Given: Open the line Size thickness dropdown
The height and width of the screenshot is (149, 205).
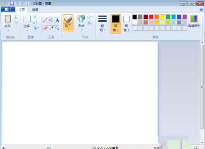Looking at the screenshot, I should click(x=102, y=23).
